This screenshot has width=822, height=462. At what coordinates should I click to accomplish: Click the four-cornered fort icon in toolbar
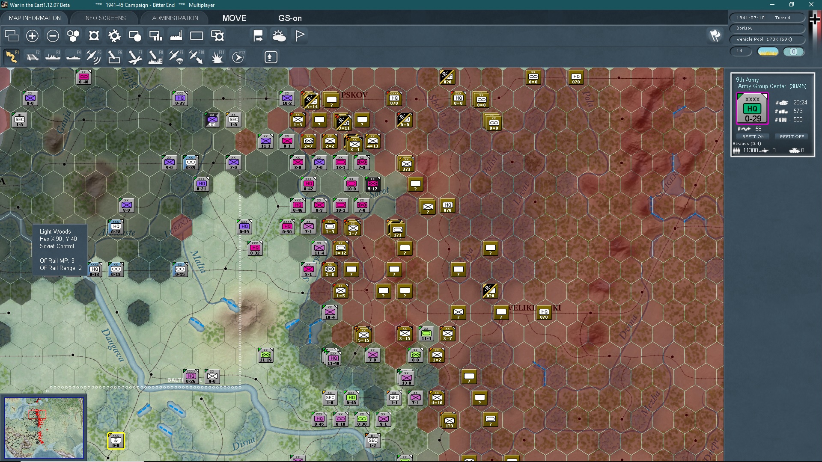[x=94, y=36]
